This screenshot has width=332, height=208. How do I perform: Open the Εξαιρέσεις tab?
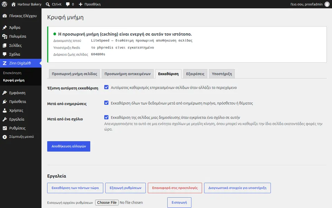click(195, 74)
